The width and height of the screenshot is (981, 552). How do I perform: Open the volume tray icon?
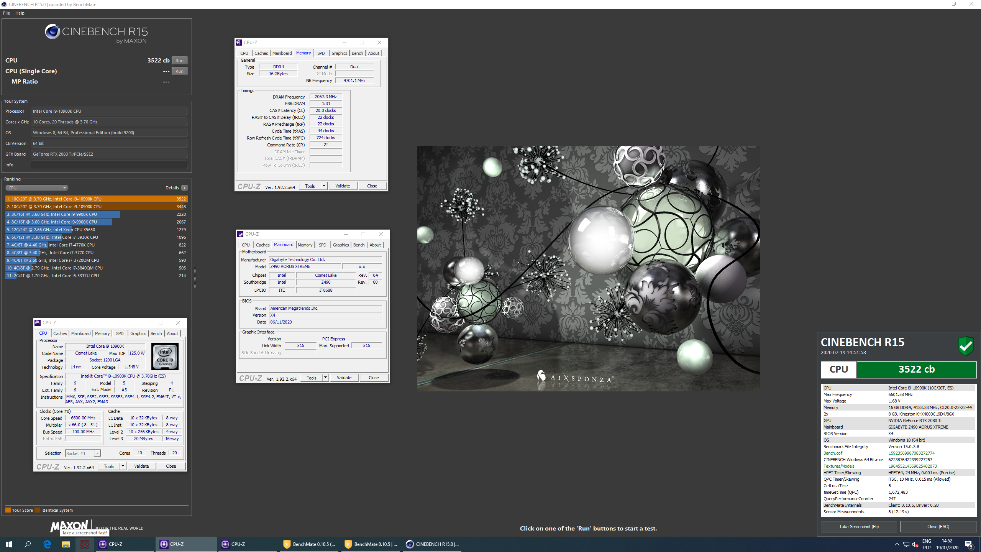[915, 544]
